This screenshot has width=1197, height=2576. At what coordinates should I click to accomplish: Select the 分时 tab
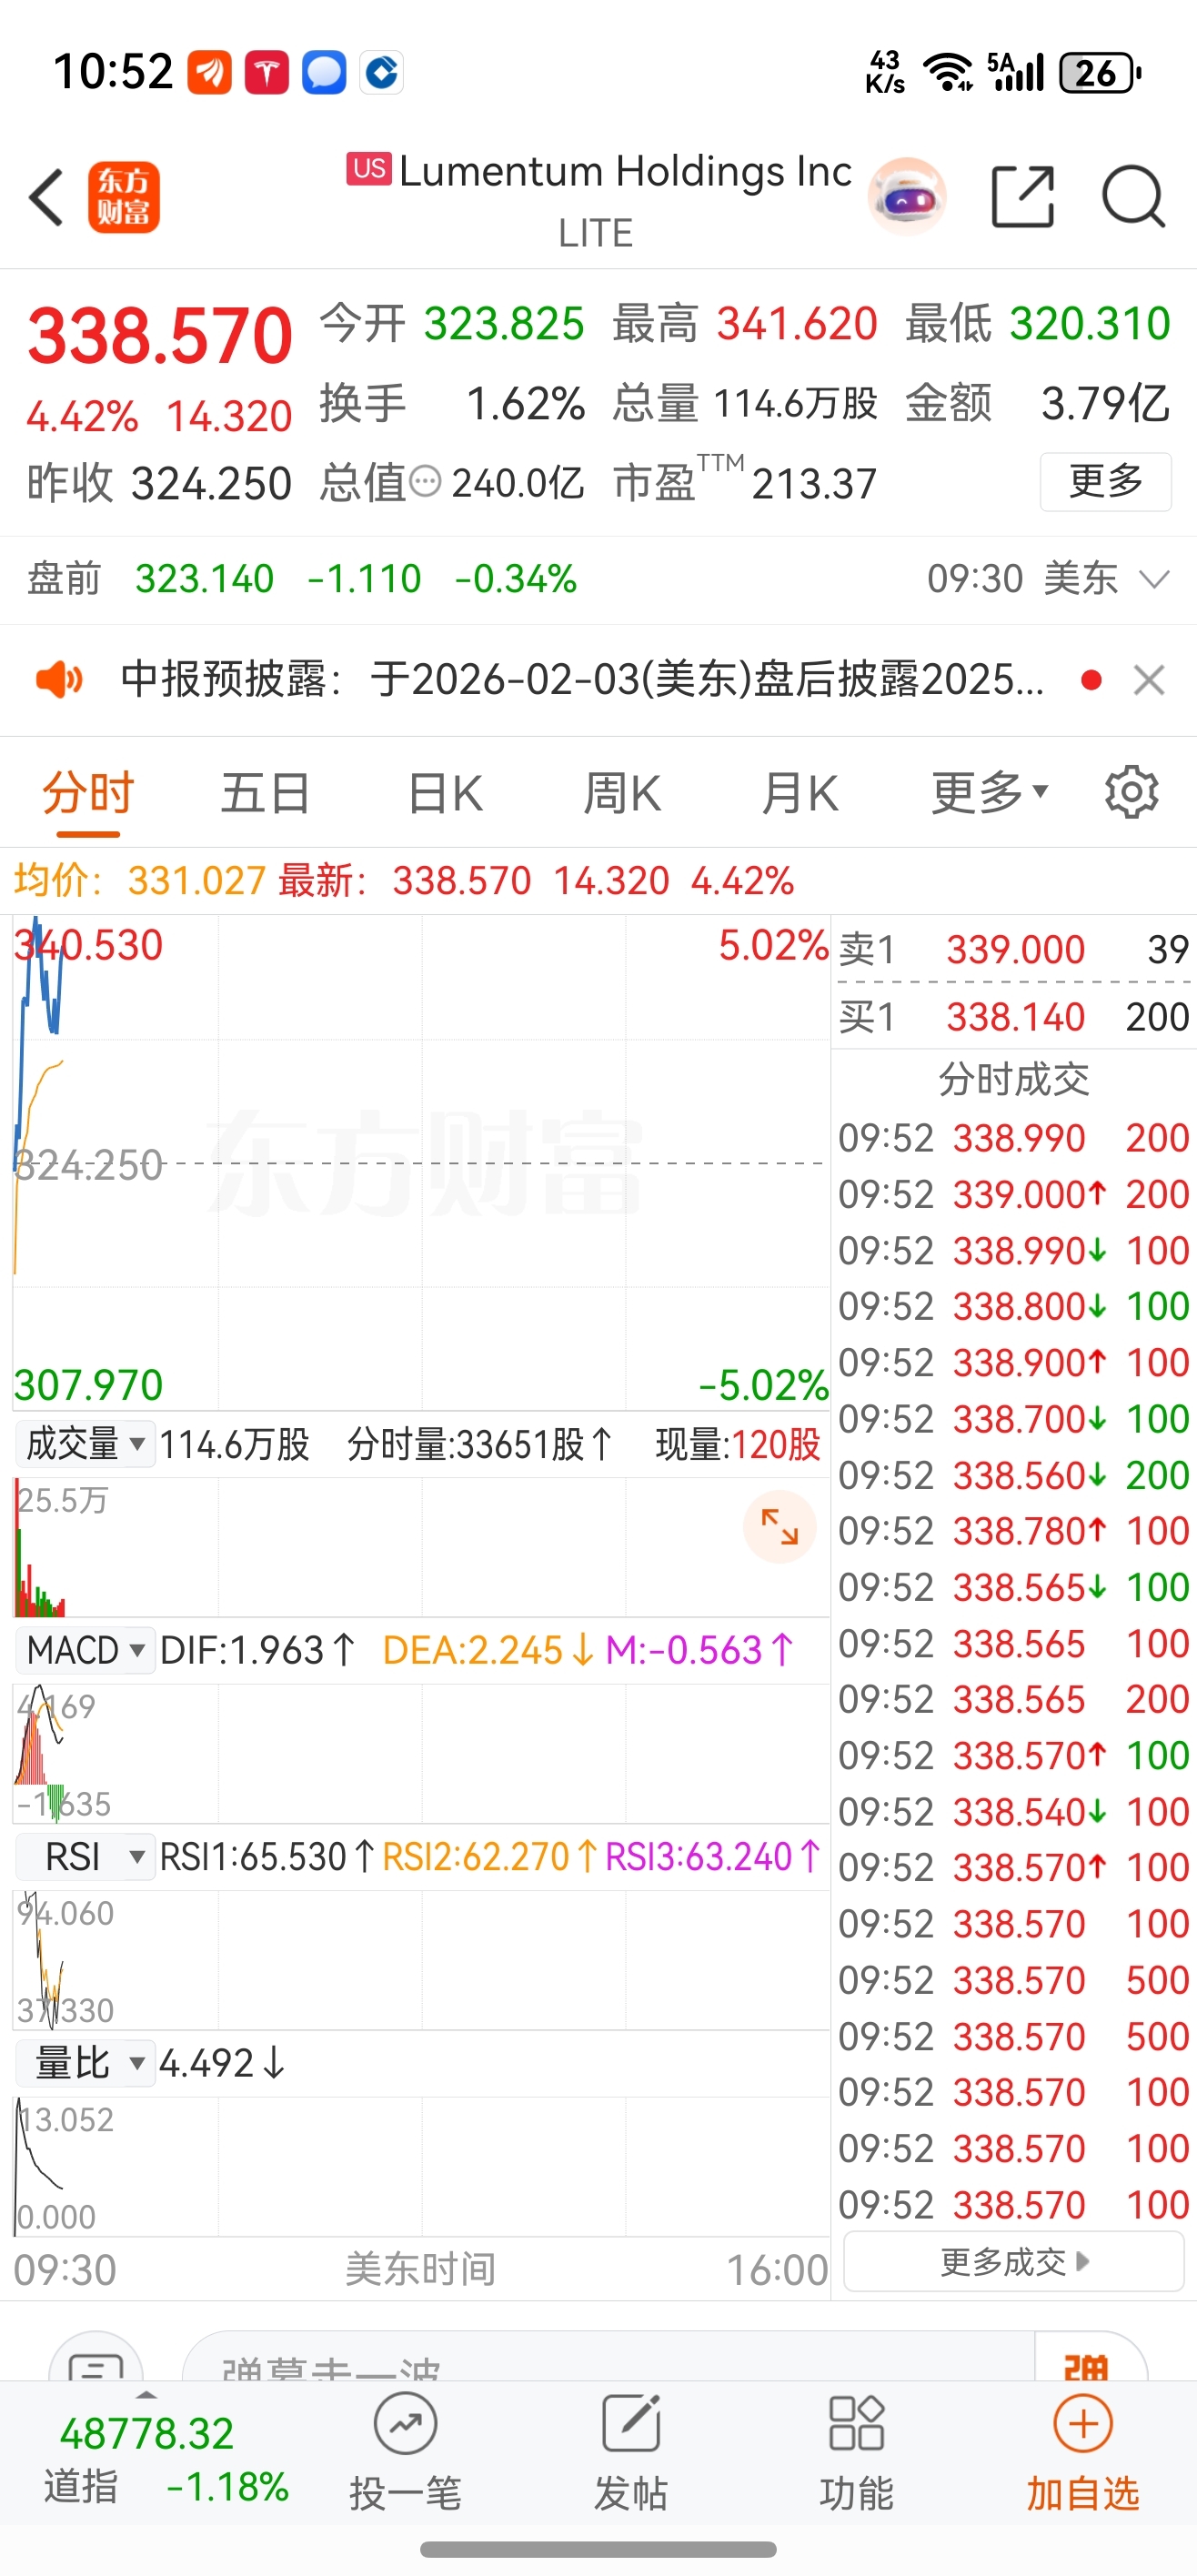88,793
